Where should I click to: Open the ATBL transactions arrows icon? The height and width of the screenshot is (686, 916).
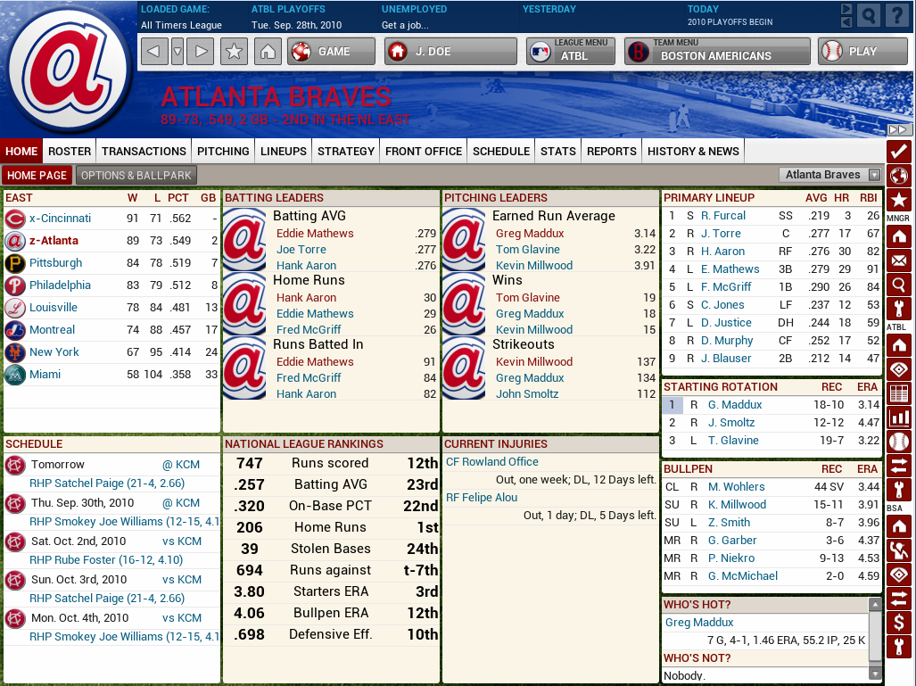898,467
